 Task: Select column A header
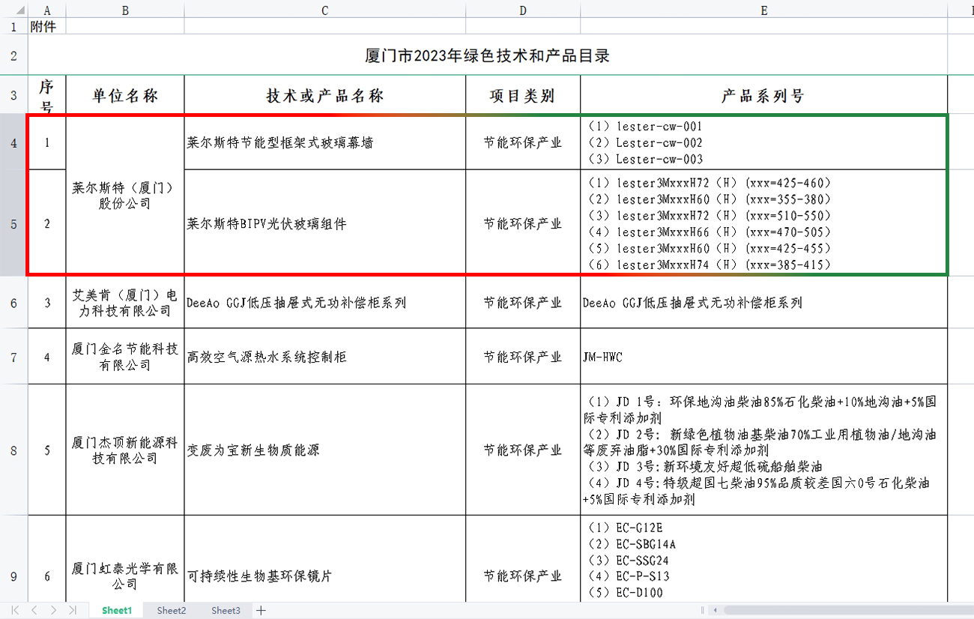(47, 10)
